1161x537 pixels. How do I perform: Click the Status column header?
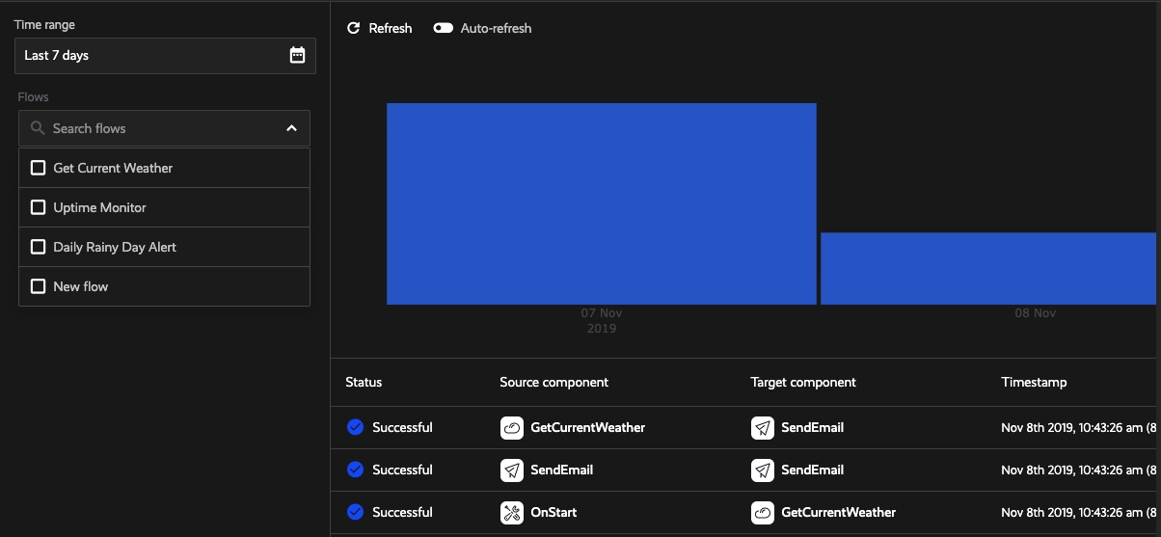(364, 382)
